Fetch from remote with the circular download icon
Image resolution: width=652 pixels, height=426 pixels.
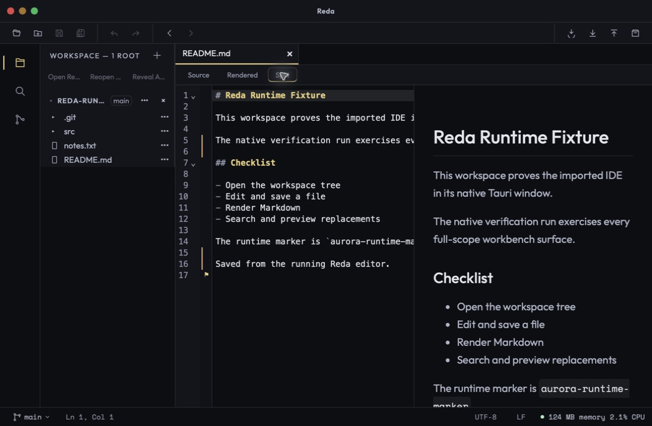click(x=571, y=33)
